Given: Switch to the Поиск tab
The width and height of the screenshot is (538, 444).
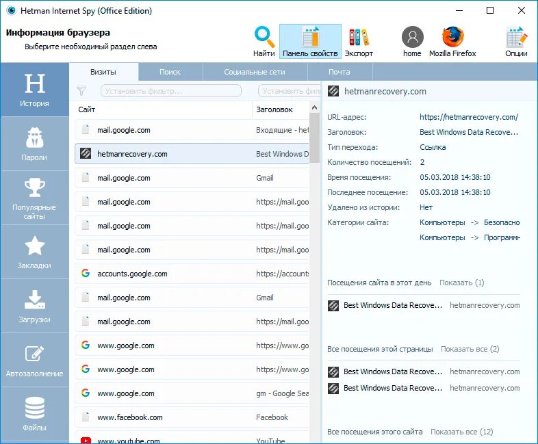Looking at the screenshot, I should [x=170, y=72].
